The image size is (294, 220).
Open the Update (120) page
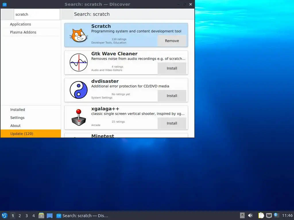(x=31, y=133)
